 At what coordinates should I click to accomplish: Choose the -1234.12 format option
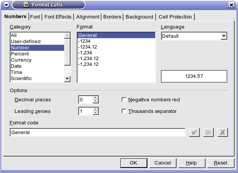pyautogui.click(x=89, y=47)
